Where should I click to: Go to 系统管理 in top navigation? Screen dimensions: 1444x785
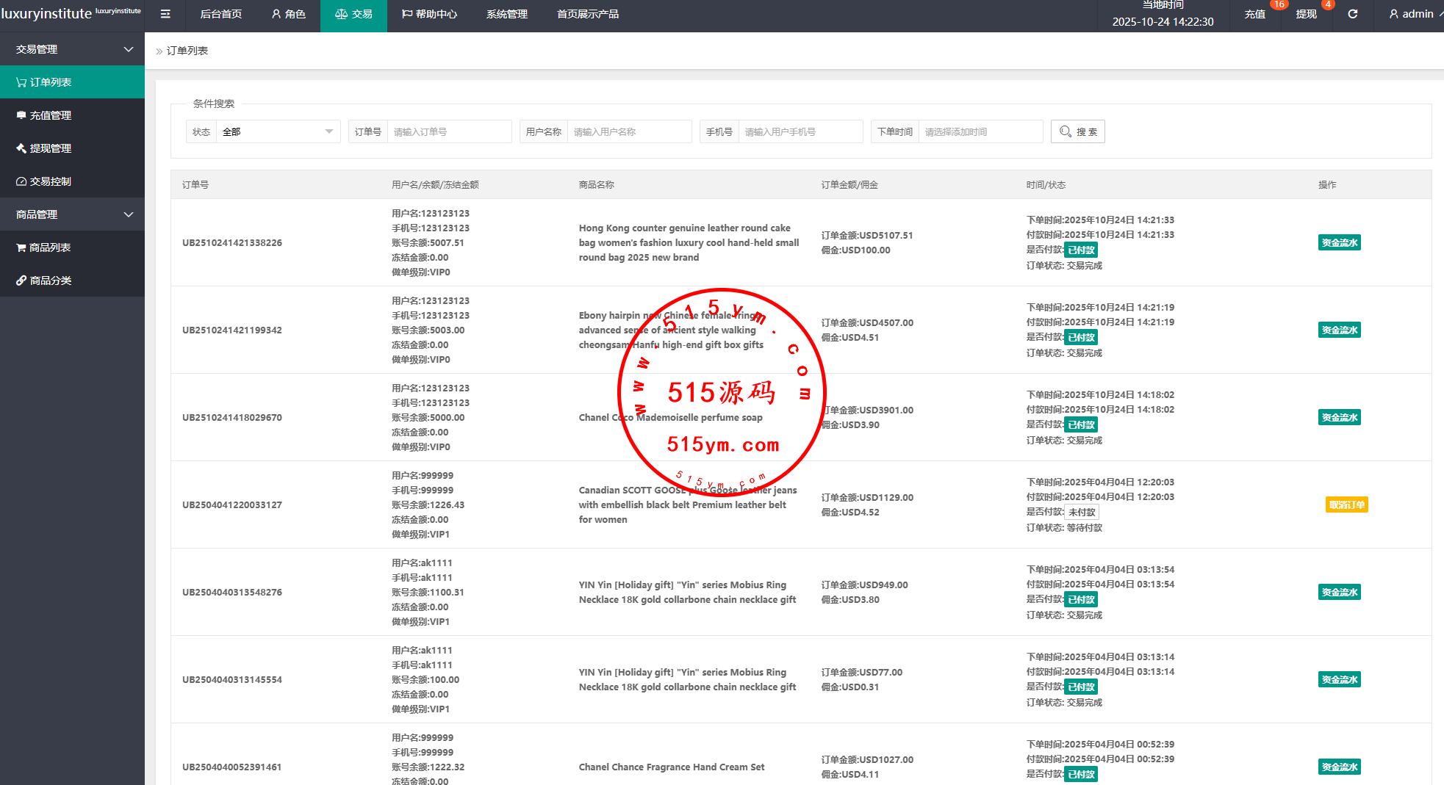506,14
